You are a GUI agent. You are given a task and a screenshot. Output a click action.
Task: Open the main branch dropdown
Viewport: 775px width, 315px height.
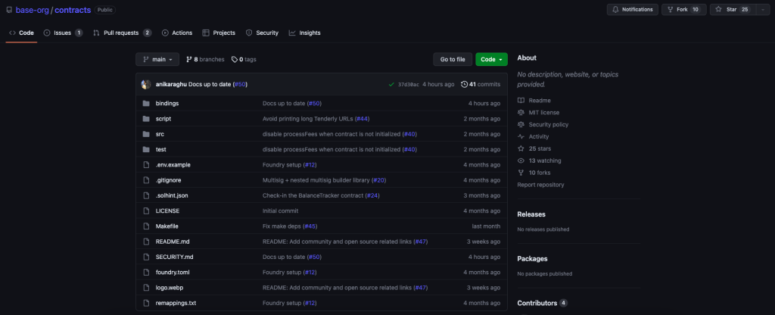(157, 59)
